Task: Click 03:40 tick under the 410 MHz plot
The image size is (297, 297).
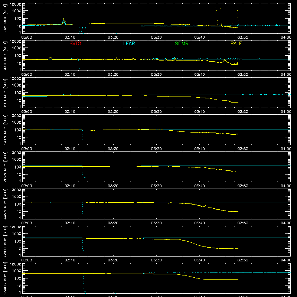Action: click(x=199, y=75)
